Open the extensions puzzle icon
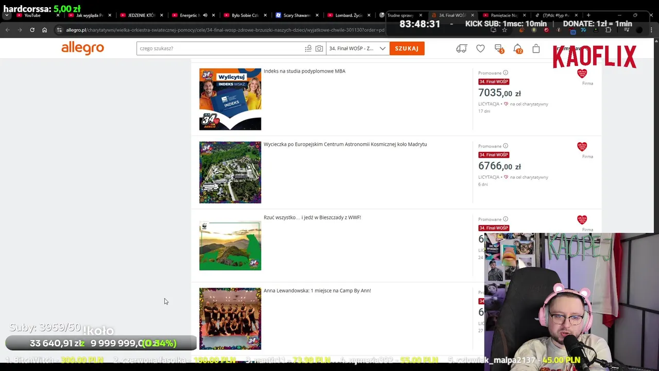The width and height of the screenshot is (659, 371). point(608,30)
